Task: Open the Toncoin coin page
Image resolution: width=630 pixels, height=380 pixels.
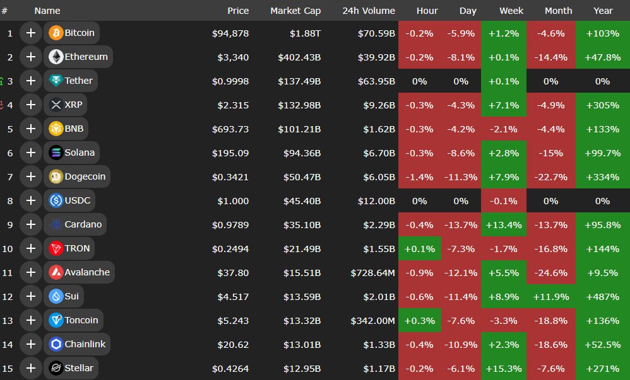Action: [81, 320]
